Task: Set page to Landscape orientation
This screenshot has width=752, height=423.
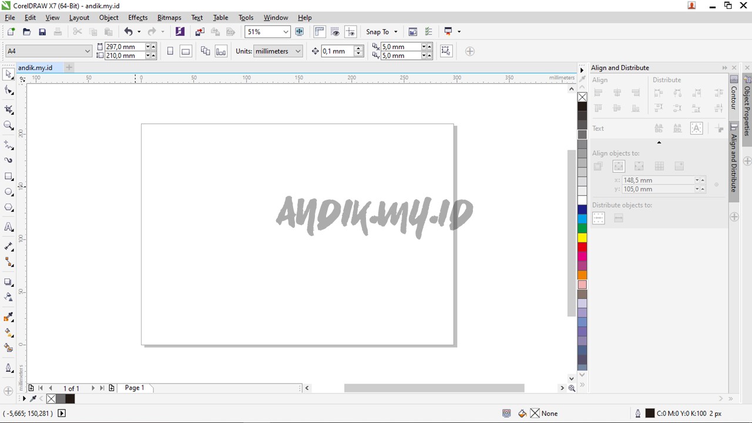Action: (x=186, y=51)
